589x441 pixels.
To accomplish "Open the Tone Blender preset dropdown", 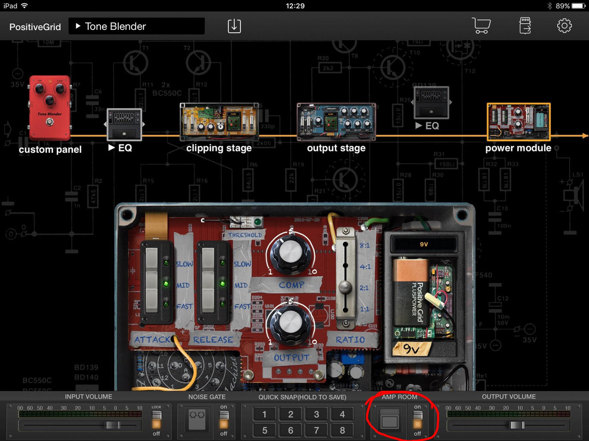I will coord(137,26).
